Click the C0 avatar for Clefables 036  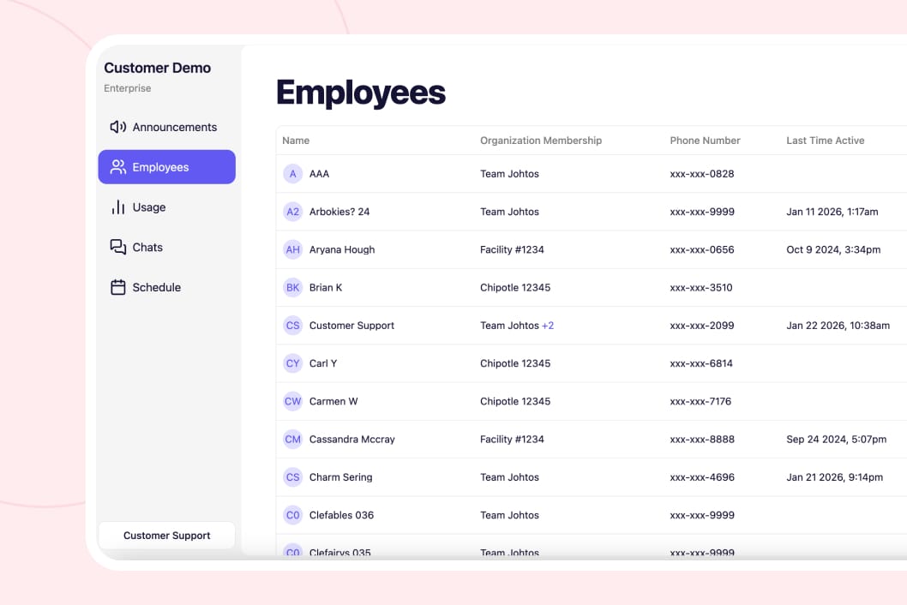[x=292, y=515]
